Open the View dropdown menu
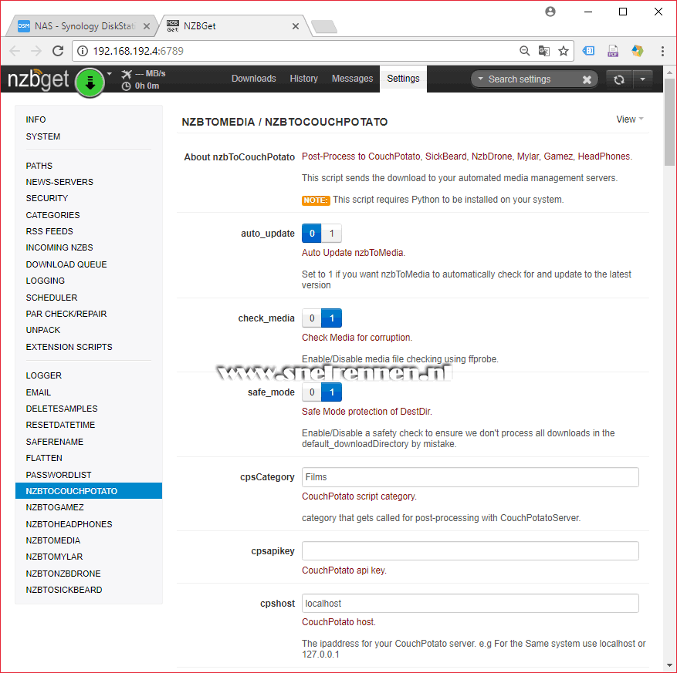The width and height of the screenshot is (677, 673). point(629,119)
